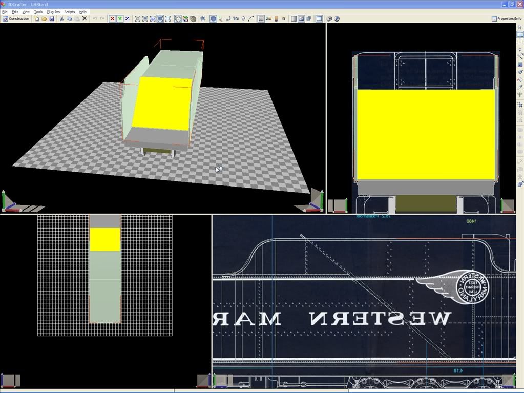Viewport: 524px width, 393px height.
Task: Click the point-edit nodes tool in sidebar
Action: (x=520, y=105)
